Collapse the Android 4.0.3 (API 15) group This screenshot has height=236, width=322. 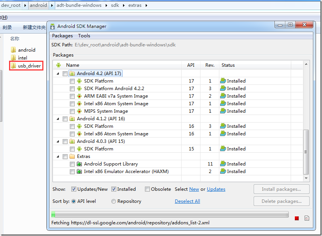[x=58, y=141]
